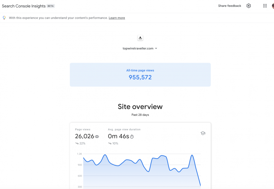Open the Learn more link
This screenshot has width=274, height=189.
(117, 18)
